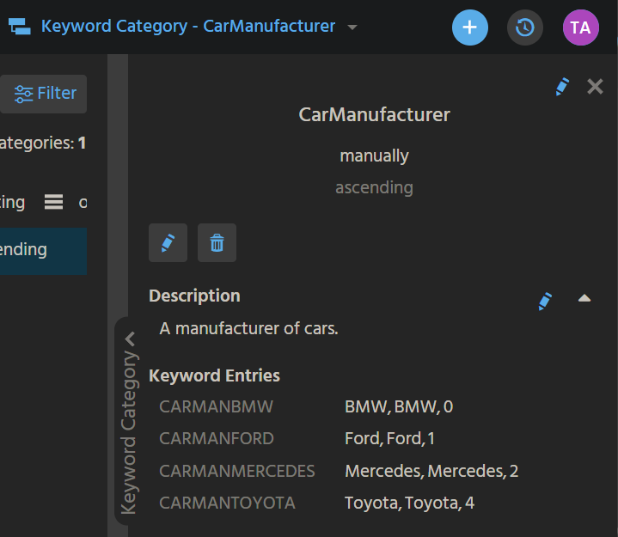
Task: Click the grey 'ascending' text in detail panel
Action: coord(374,187)
